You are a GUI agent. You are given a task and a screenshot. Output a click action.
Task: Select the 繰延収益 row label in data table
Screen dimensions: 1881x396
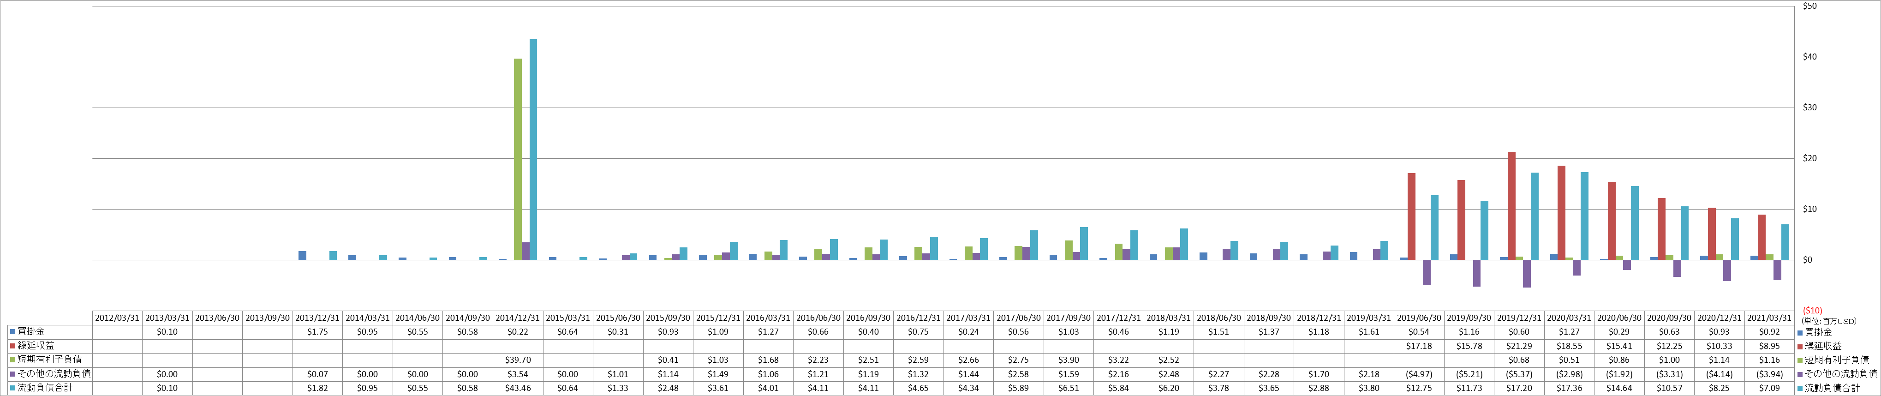[36, 346]
